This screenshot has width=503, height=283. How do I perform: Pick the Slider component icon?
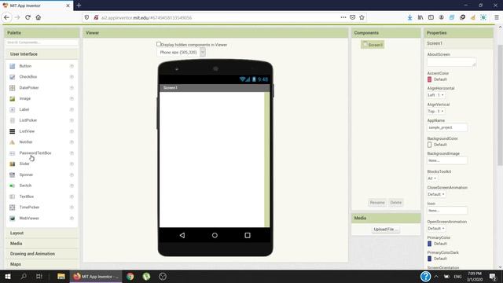pos(13,164)
